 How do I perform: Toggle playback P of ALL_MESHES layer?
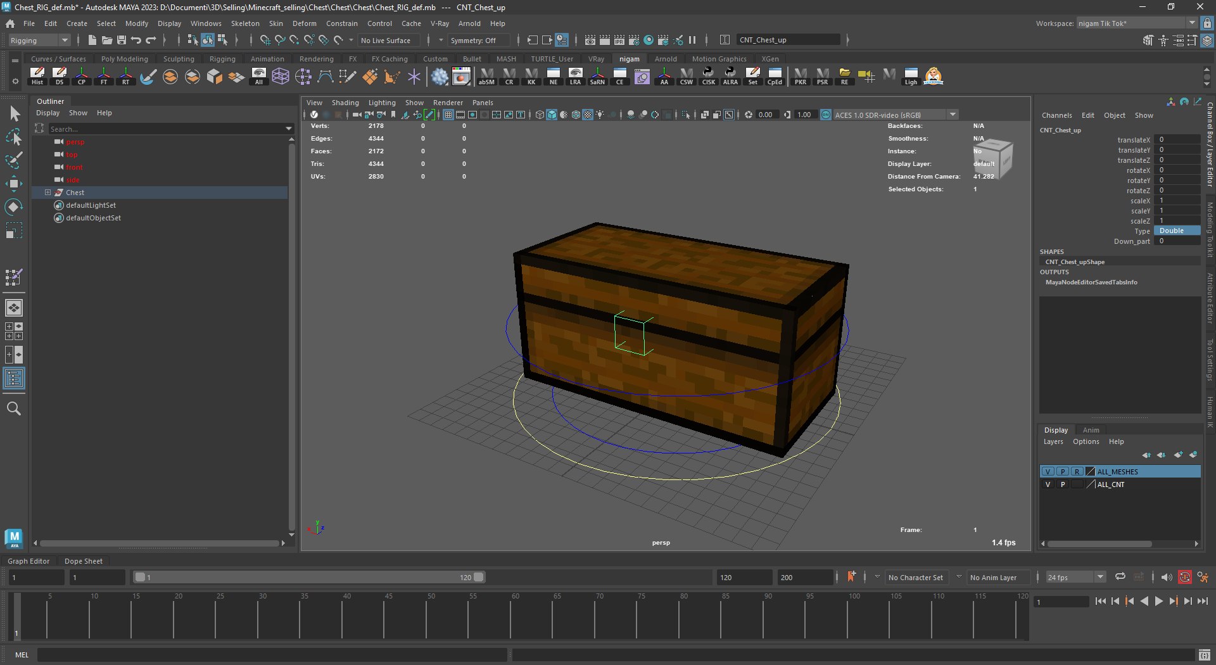tap(1063, 472)
